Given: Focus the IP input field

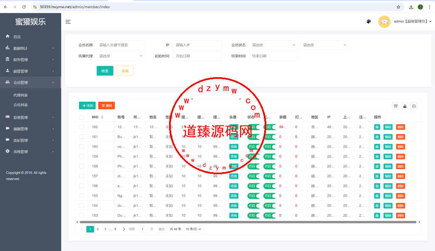Looking at the screenshot, I should [x=197, y=45].
